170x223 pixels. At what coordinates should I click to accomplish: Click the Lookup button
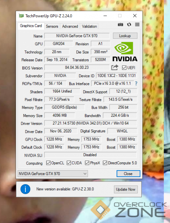125,36
